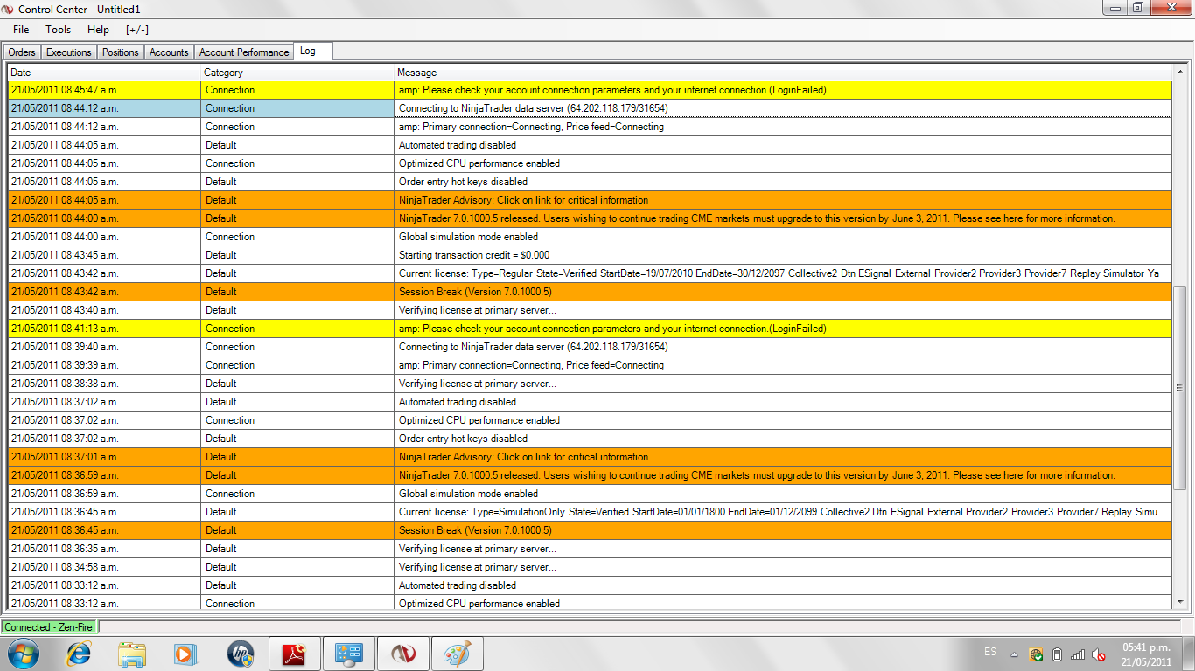This screenshot has height=671, width=1195.
Task: Click the globe security icon in the system tray
Action: [1036, 654]
